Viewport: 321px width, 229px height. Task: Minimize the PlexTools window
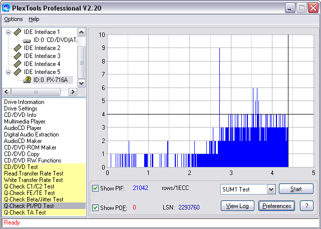pos(289,8)
